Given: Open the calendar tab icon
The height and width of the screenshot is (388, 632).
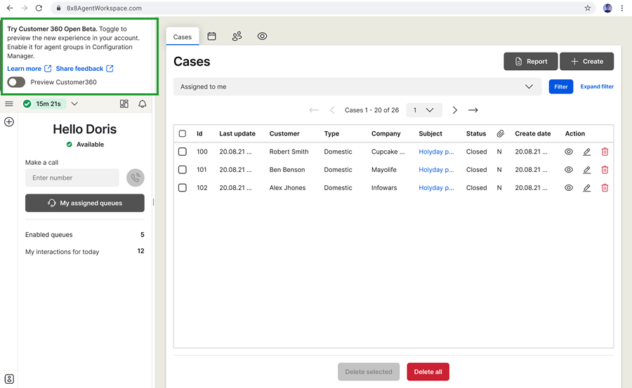Looking at the screenshot, I should point(211,36).
